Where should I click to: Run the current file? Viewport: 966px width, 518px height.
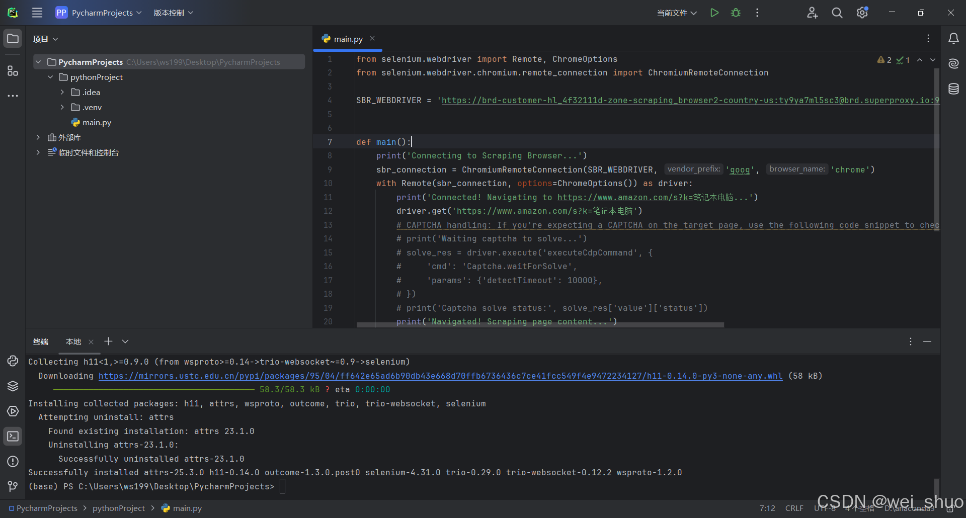click(714, 13)
